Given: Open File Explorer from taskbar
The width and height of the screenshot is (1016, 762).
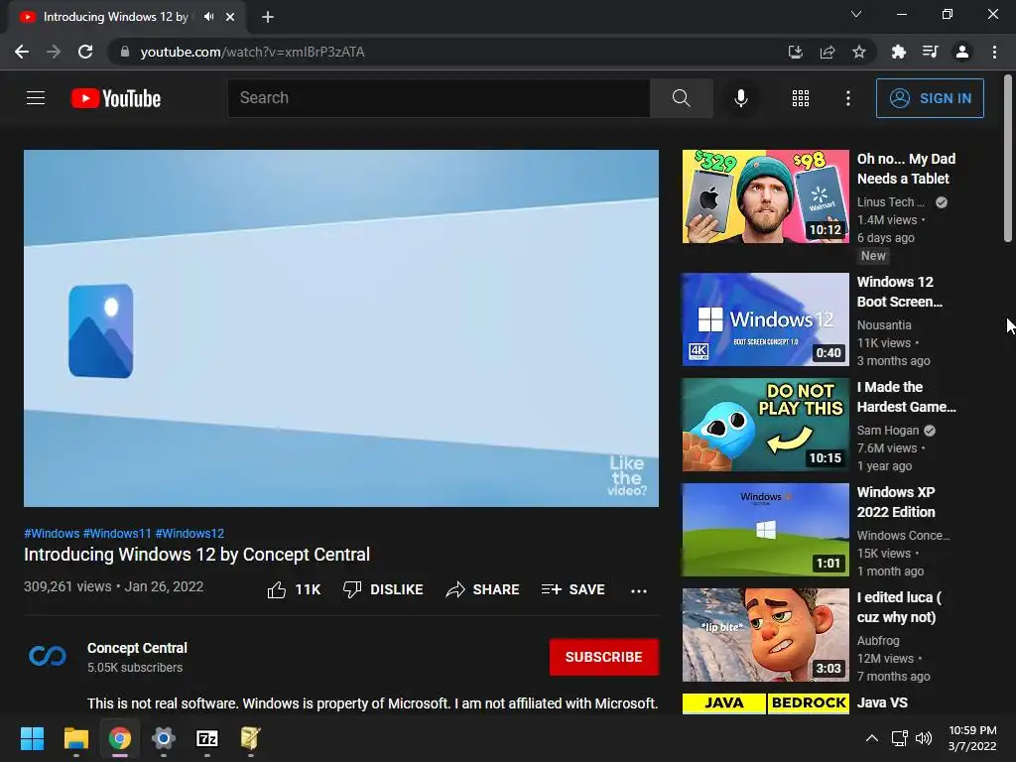Looking at the screenshot, I should (x=75, y=738).
